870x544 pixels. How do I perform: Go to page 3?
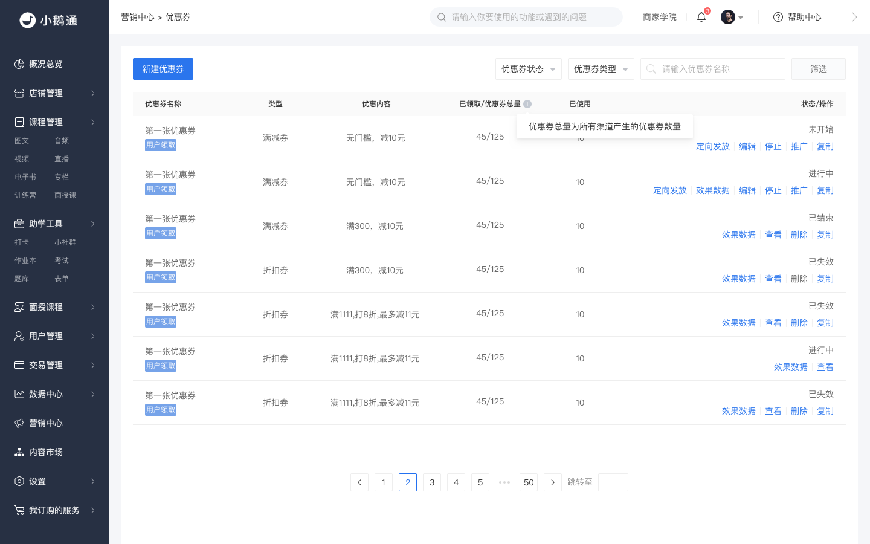coord(432,482)
